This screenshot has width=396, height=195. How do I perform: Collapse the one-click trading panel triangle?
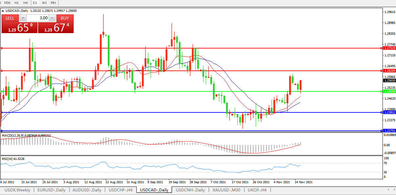tap(3, 11)
